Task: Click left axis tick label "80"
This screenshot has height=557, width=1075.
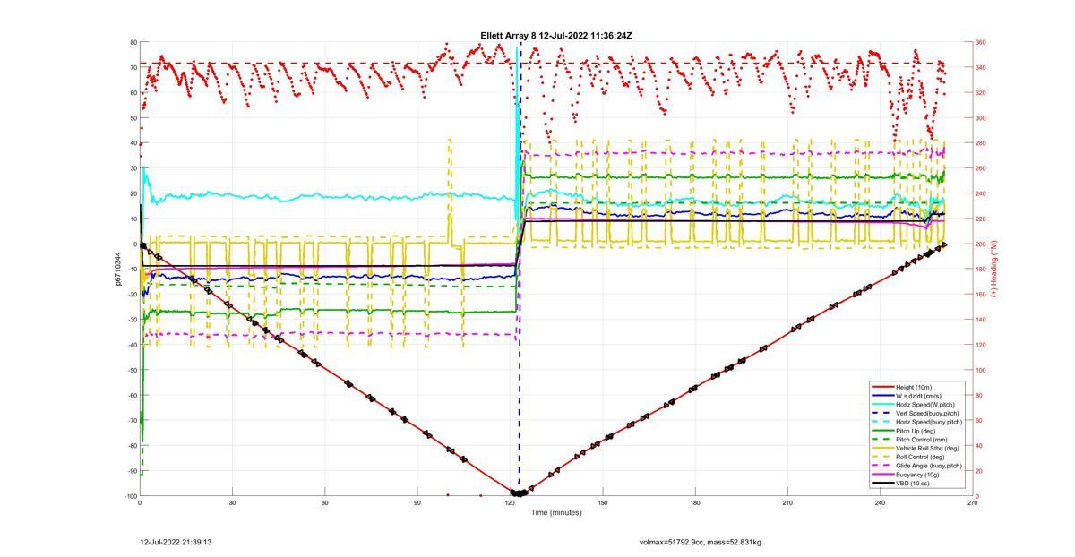Action: click(133, 42)
